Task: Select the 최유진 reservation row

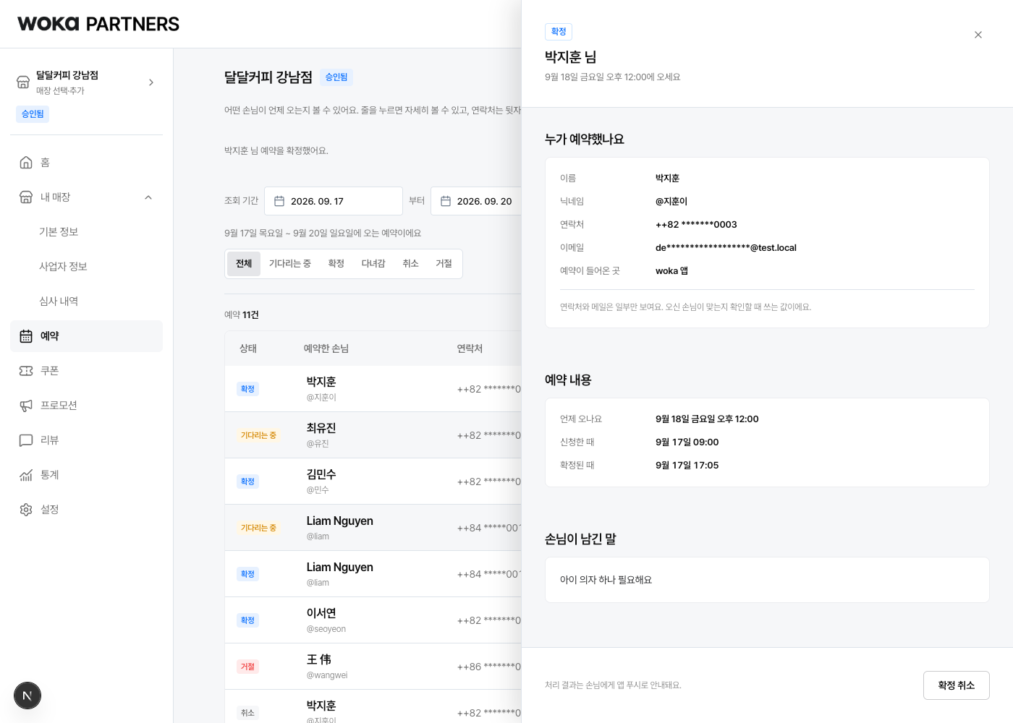Action: point(373,435)
